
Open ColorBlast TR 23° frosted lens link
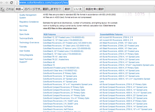(x=56, y=60)
